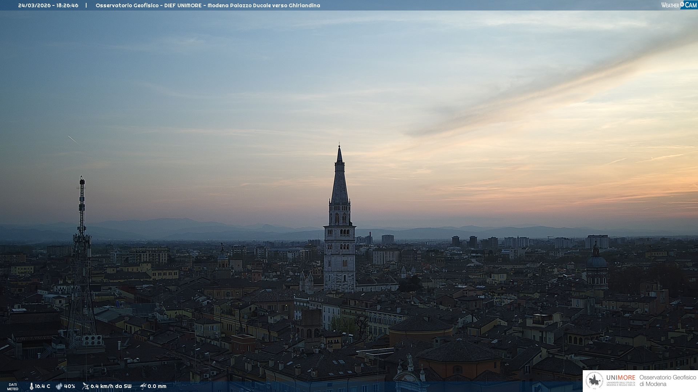Click the 0.0 mm rainfall value
Screen dimensions: 698x392
coord(157,386)
